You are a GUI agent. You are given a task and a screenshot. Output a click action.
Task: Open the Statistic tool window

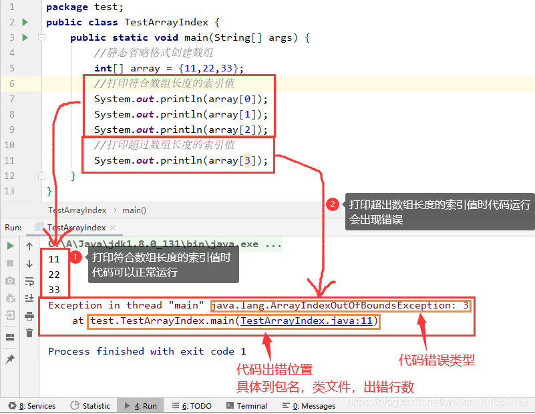(x=90, y=406)
